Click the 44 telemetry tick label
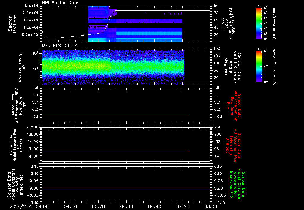Image resolution: width=304 pixels, height=210 pixels. pyautogui.click(x=216, y=156)
